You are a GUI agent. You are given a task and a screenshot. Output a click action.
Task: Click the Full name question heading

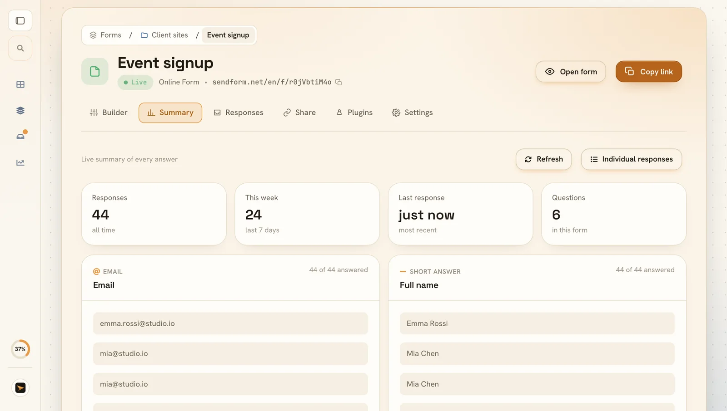coord(419,285)
